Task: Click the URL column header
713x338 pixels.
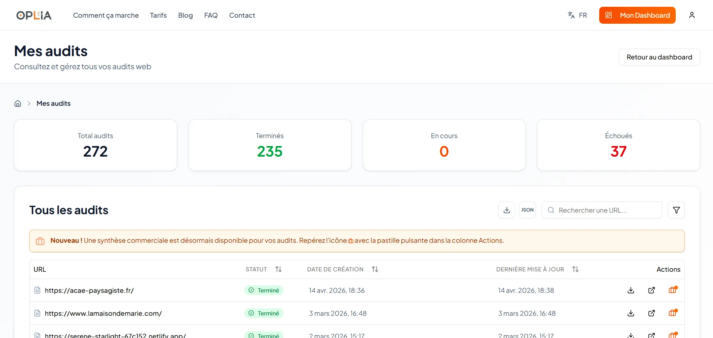Action: click(x=40, y=269)
